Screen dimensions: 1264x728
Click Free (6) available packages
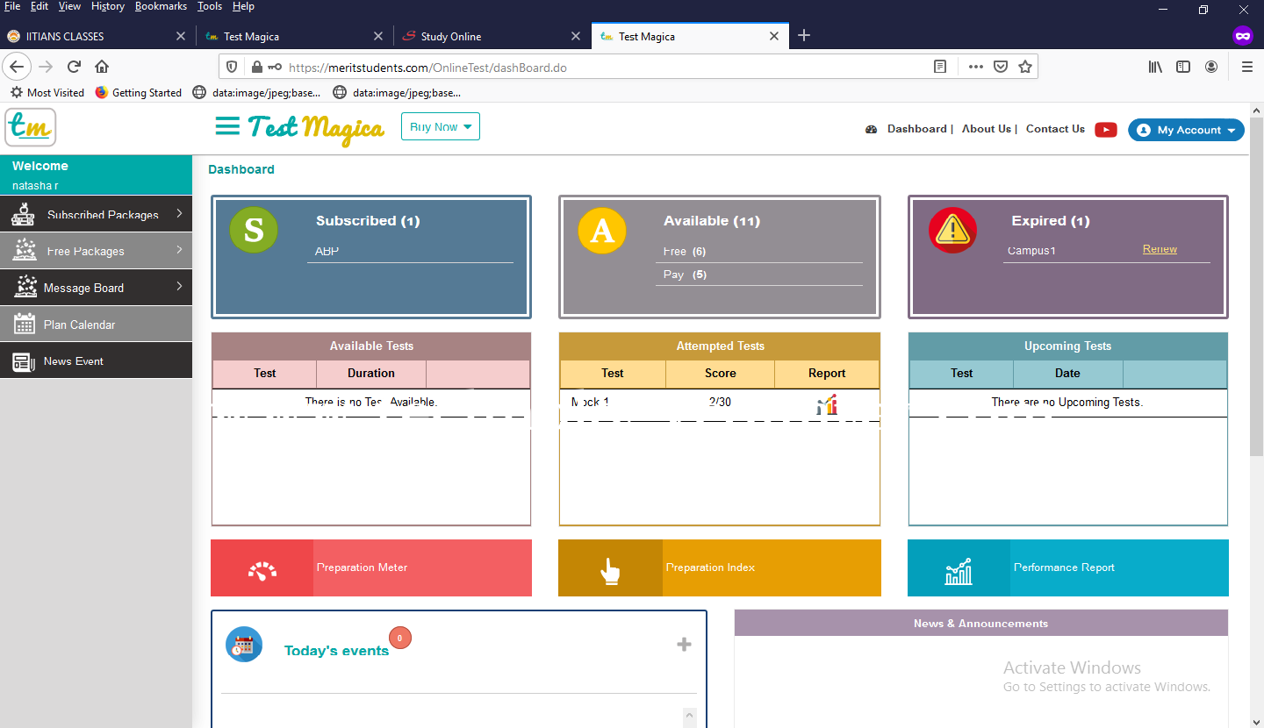click(x=685, y=252)
